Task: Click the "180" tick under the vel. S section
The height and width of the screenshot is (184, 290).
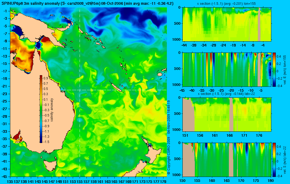Action: pos(271,181)
